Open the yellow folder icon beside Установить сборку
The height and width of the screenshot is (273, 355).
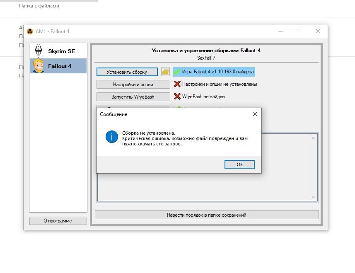tap(165, 72)
